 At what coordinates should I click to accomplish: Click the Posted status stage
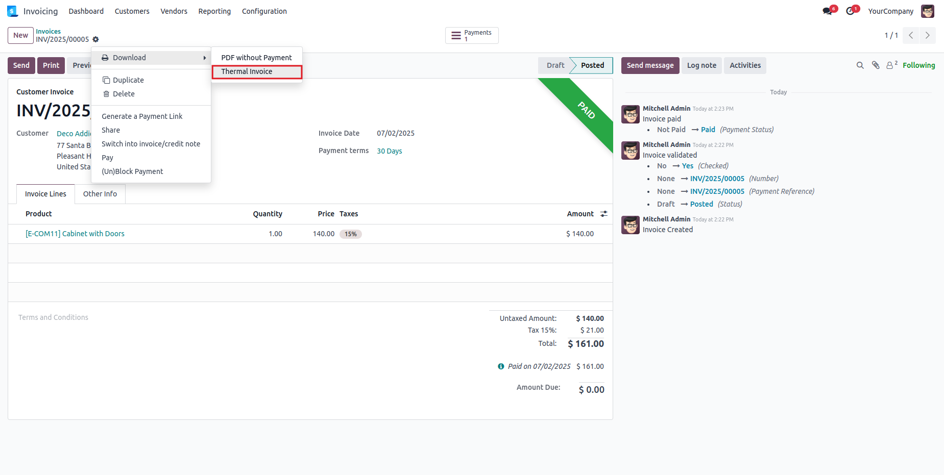pos(592,65)
